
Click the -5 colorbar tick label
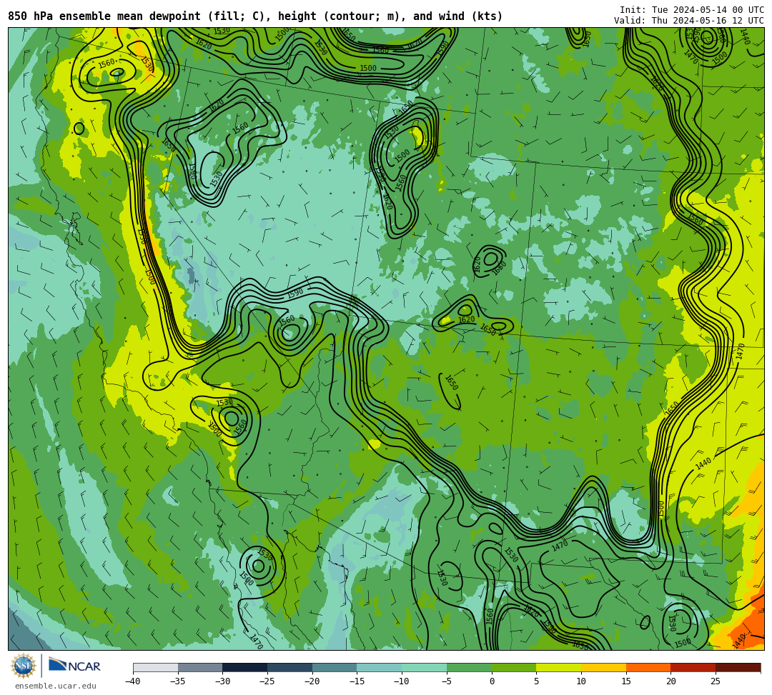coord(446,681)
